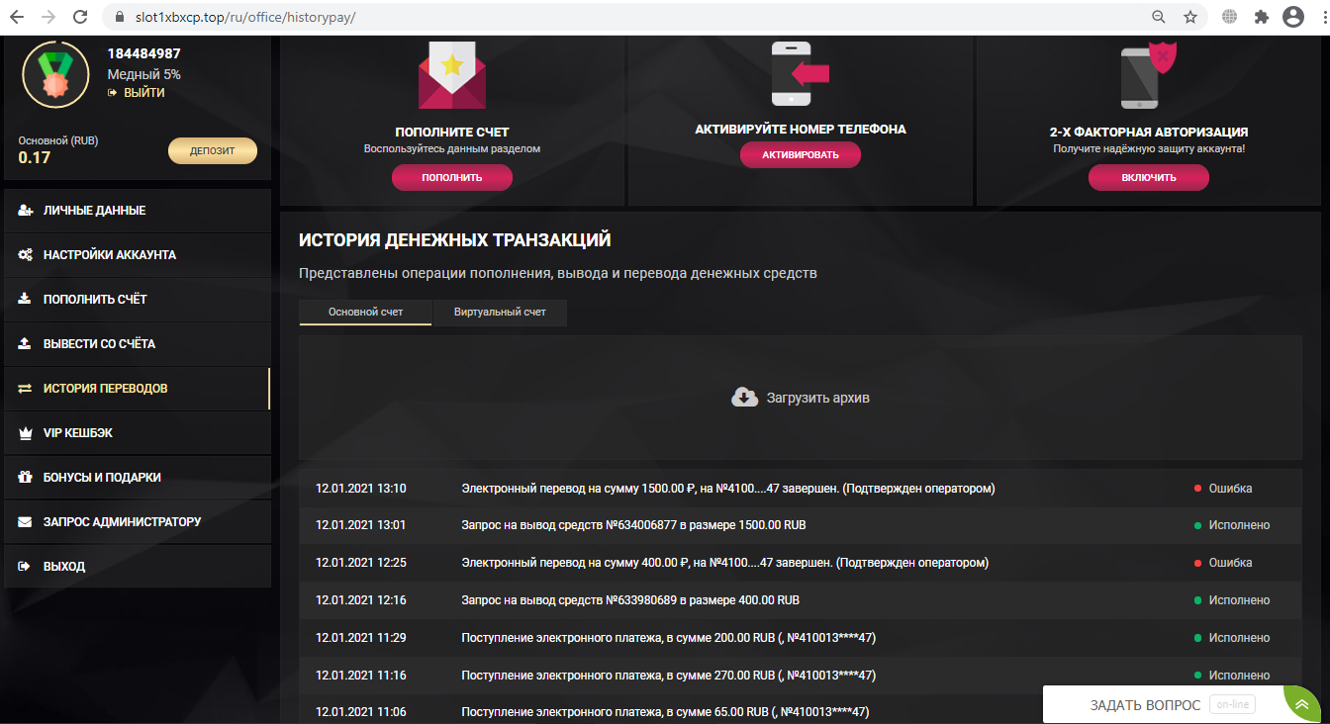Switch to the Виртуальный счет tab
1330x724 pixels.
499,312
